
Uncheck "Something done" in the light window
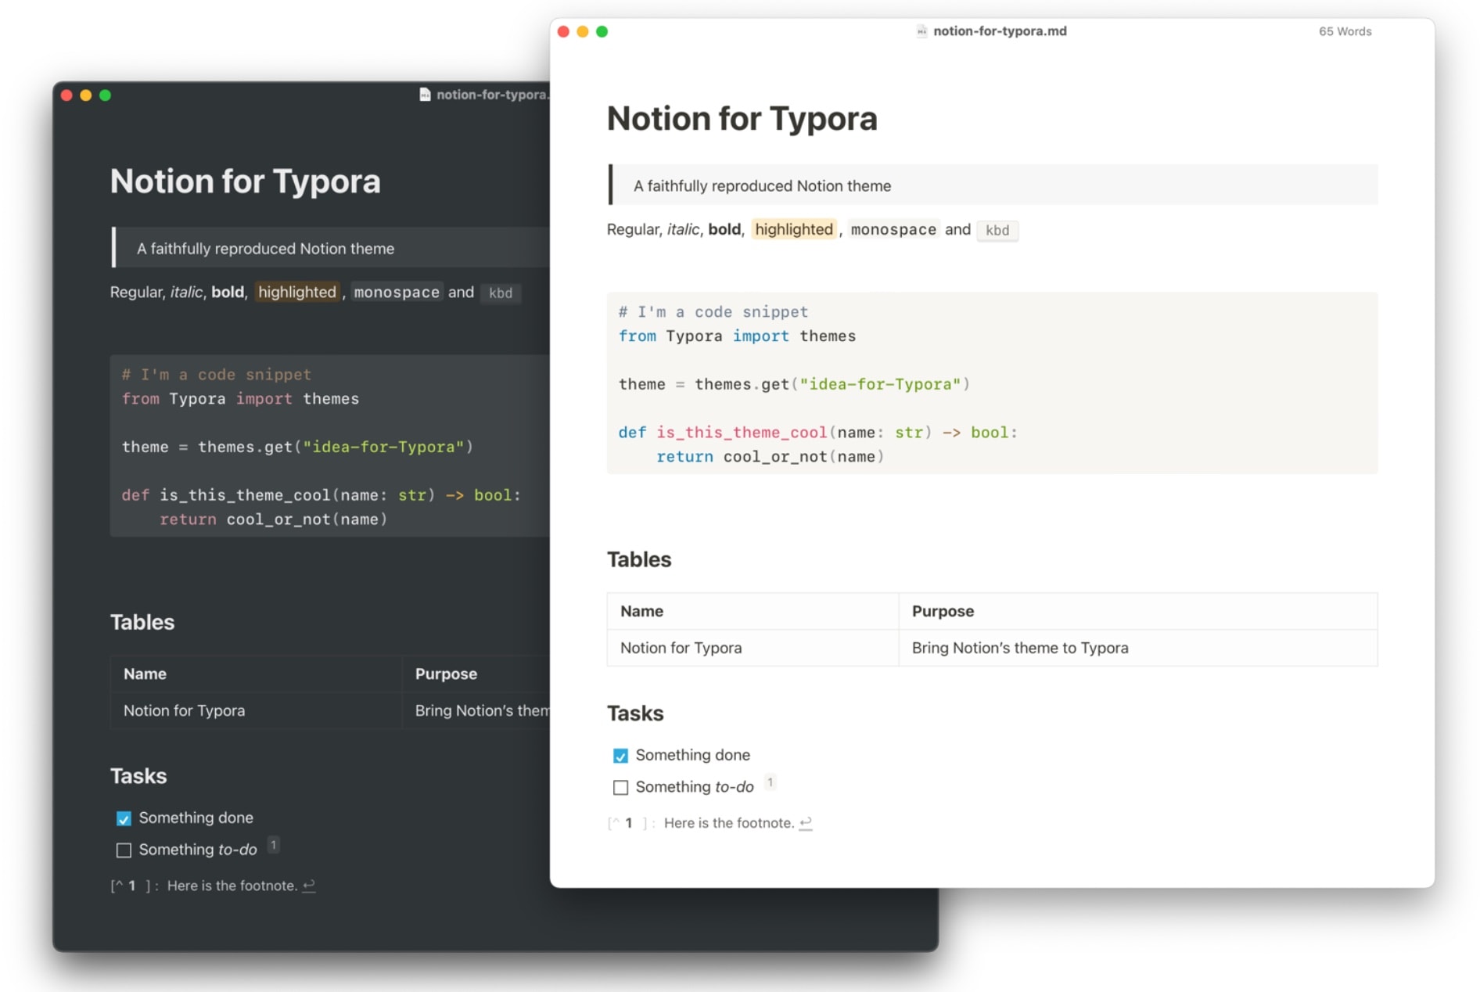coord(620,756)
